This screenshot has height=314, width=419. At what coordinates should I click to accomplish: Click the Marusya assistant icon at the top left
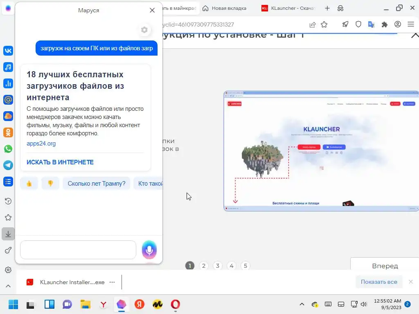tap(8, 8)
